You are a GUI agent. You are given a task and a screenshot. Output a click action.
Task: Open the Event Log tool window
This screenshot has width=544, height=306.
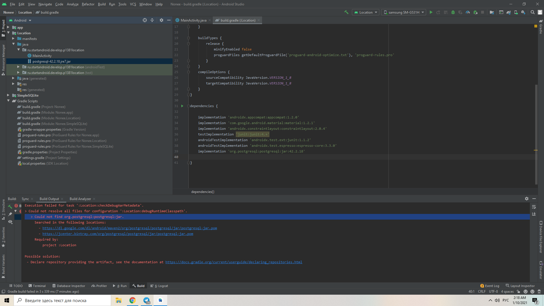coord(490,286)
